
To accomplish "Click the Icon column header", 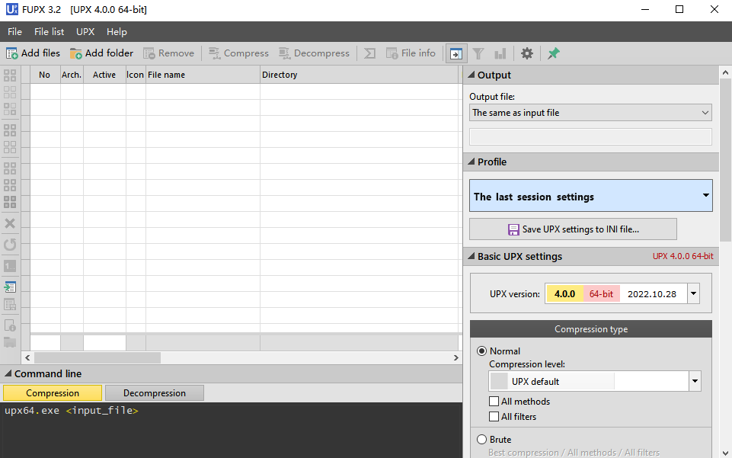I will click(x=136, y=75).
